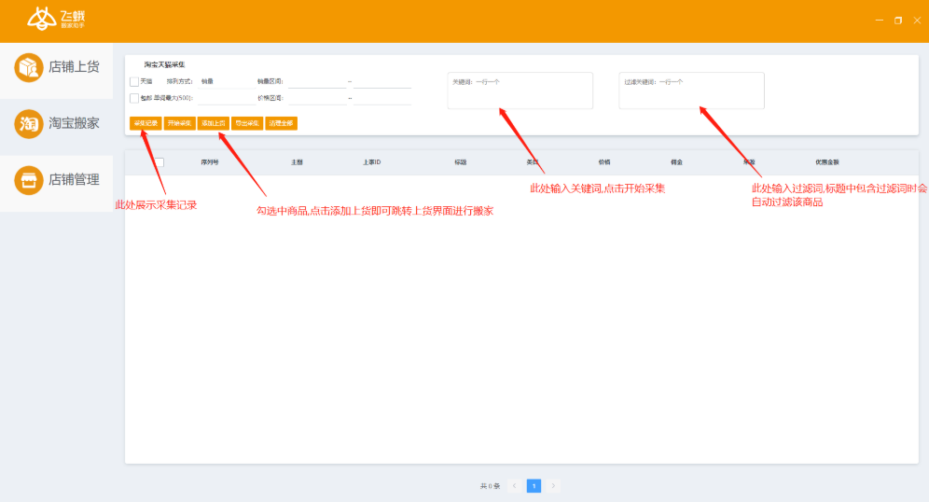
Task: Enable the 天猫 checkbox
Action: coord(134,82)
